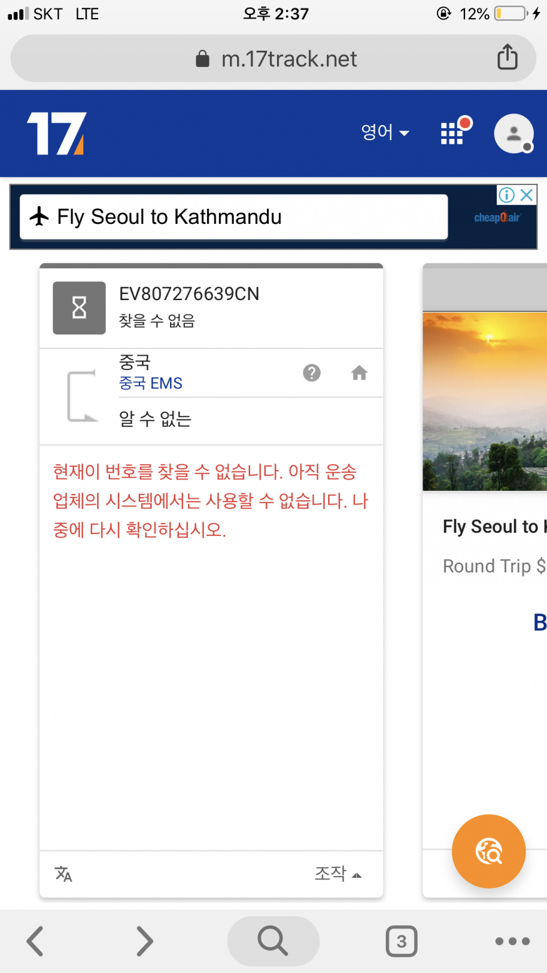Tap the share icon in address bar
Image resolution: width=547 pixels, height=973 pixels.
pos(507,58)
